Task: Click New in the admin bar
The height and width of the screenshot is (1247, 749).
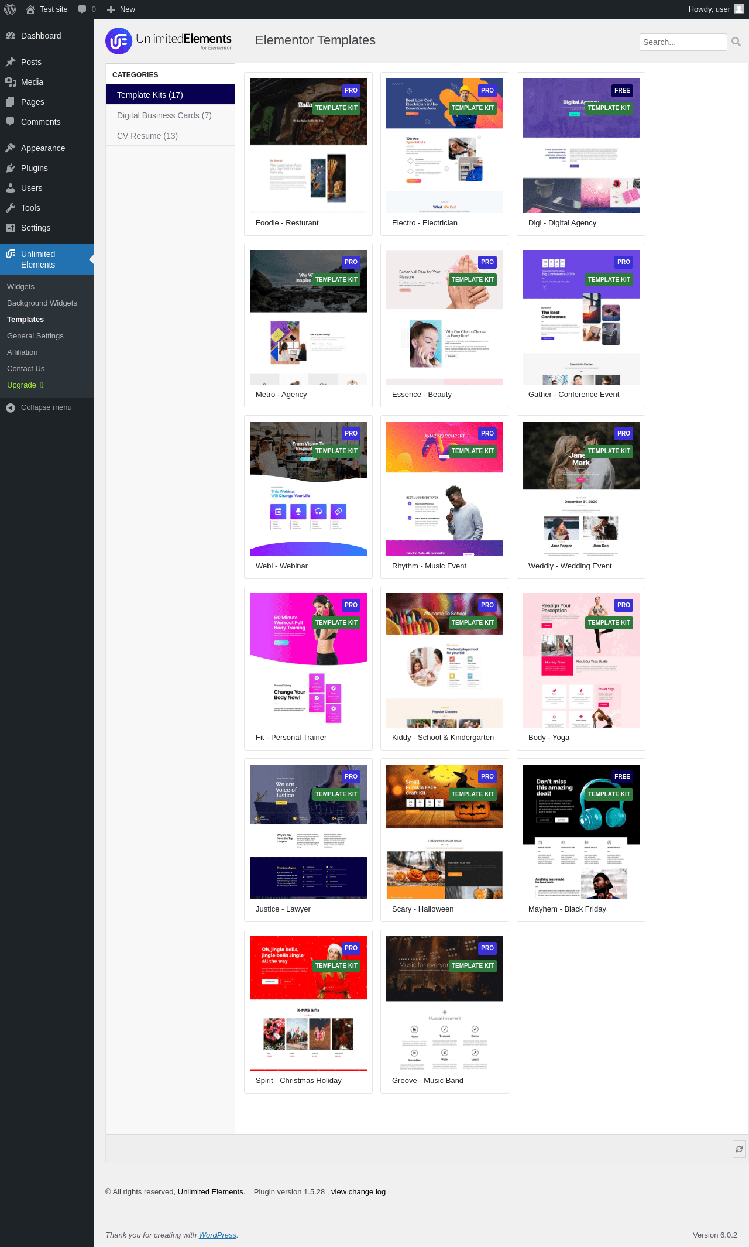Action: 128,9
